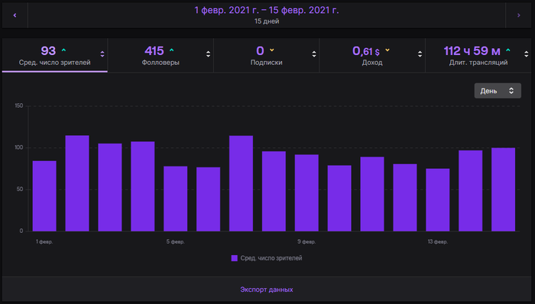The image size is (535, 304).
Task: Click the 5 февр. x-axis label
Action: coord(175,241)
